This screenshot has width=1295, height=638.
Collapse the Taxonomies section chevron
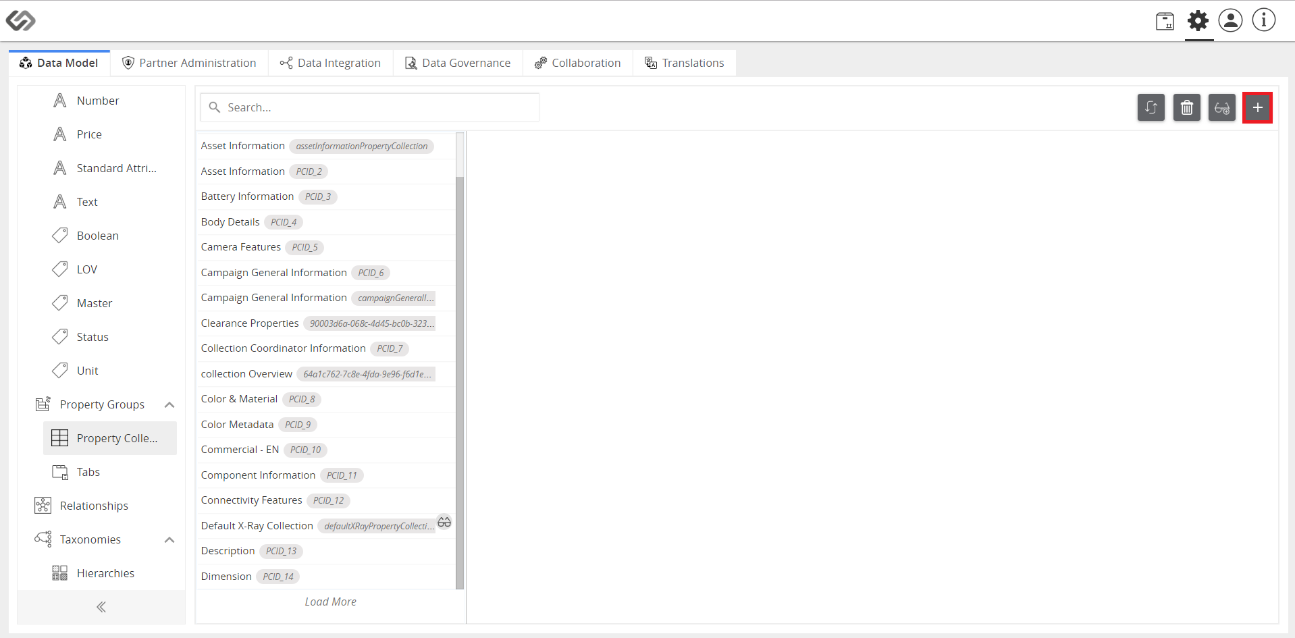(x=169, y=540)
